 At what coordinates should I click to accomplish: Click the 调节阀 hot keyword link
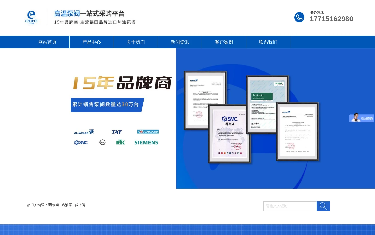pos(54,205)
